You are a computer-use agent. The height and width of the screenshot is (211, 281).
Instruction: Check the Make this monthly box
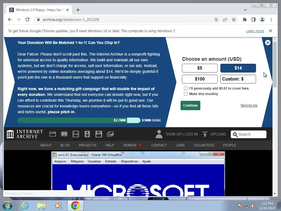tap(186, 94)
